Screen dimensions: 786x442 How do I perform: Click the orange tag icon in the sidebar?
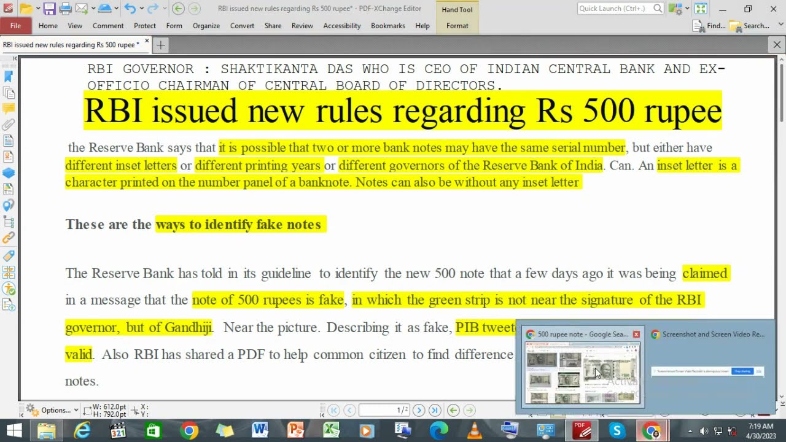point(8,256)
